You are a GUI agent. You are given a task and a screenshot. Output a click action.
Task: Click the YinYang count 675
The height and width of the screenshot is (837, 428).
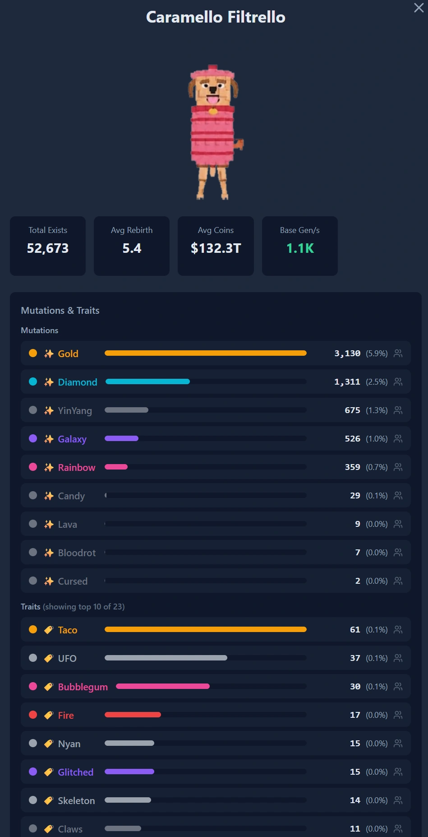coord(352,410)
